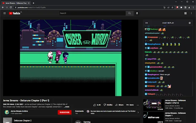This screenshot has width=196, height=123.
Task: Click the share-page icon in address bar
Action: pyautogui.click(x=168, y=7)
